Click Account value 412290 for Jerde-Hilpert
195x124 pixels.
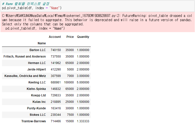pyautogui.click(x=56, y=69)
